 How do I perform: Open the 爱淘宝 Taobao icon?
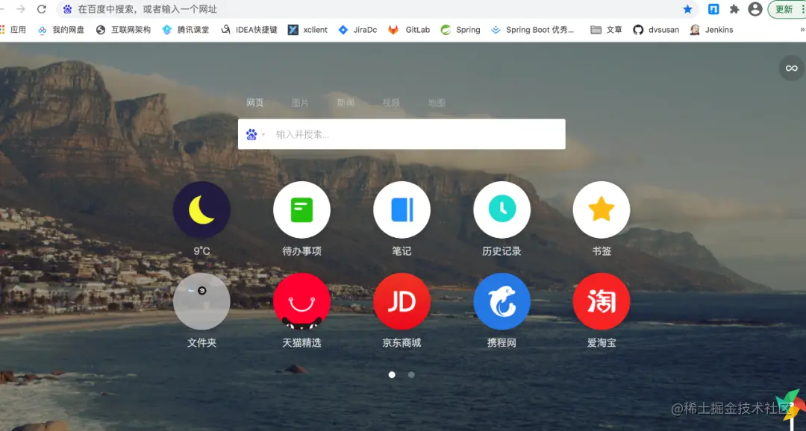[602, 301]
